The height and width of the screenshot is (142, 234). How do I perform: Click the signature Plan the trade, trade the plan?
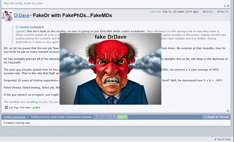pos(23,3)
